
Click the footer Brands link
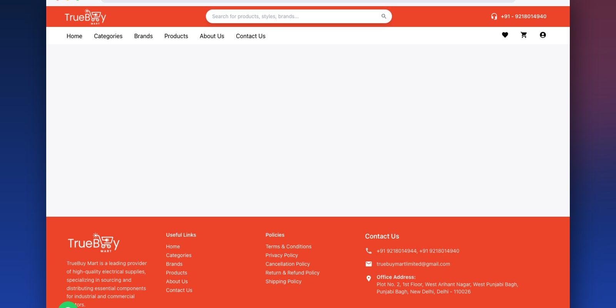coord(174,264)
